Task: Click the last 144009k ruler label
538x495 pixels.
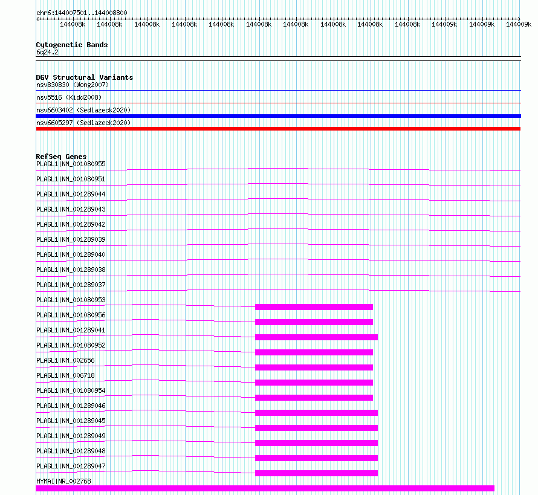Action: point(519,24)
